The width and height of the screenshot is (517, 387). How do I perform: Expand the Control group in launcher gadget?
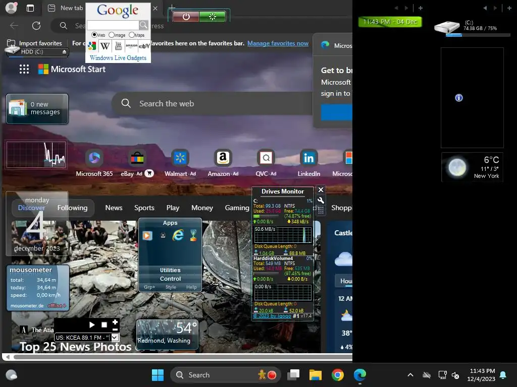170,279
